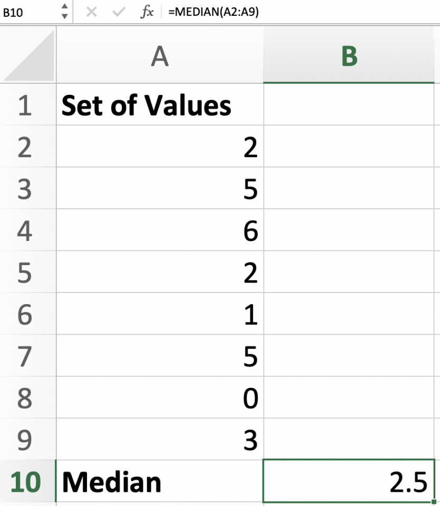Select cell A4 containing 6
440x506 pixels.
tap(160, 231)
